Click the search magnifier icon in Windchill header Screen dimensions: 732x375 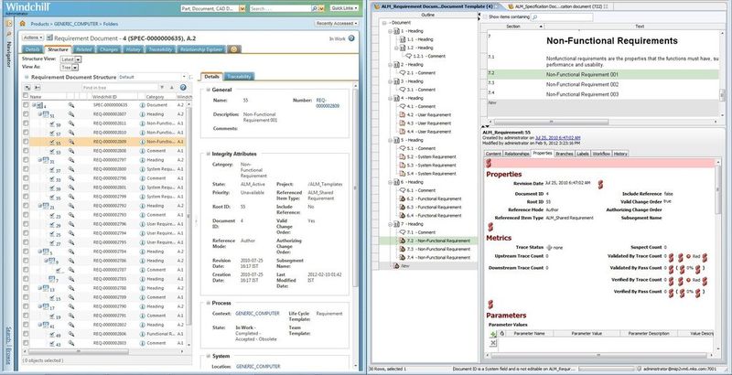(x=314, y=8)
